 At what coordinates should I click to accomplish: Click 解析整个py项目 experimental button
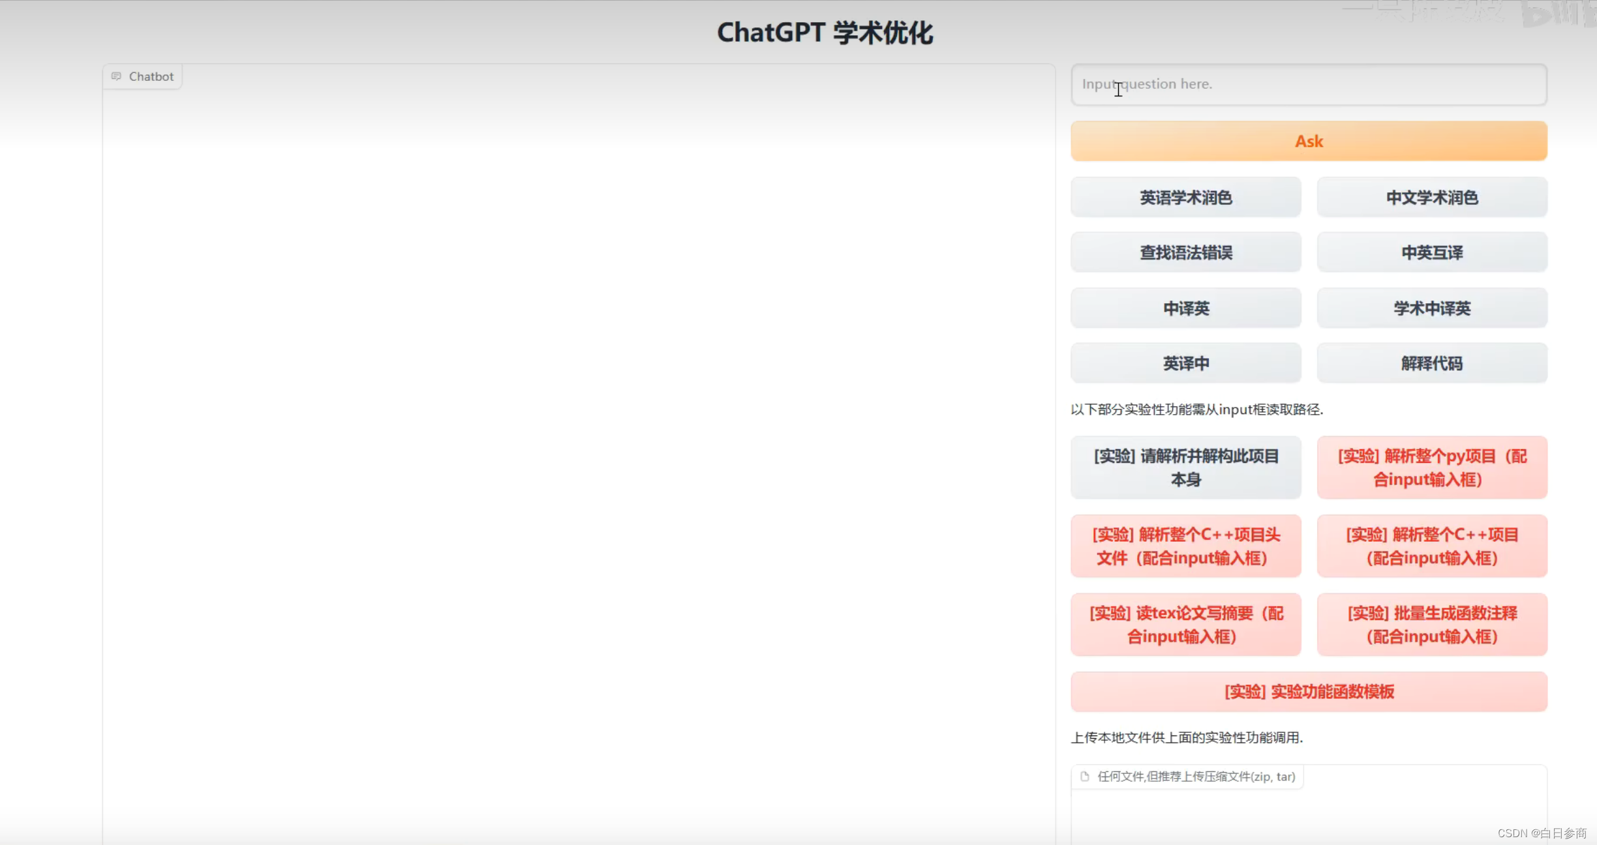point(1432,468)
